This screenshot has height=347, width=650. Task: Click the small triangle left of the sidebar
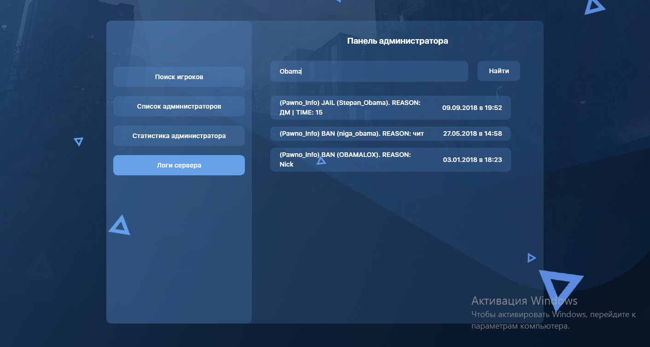pyautogui.click(x=79, y=141)
